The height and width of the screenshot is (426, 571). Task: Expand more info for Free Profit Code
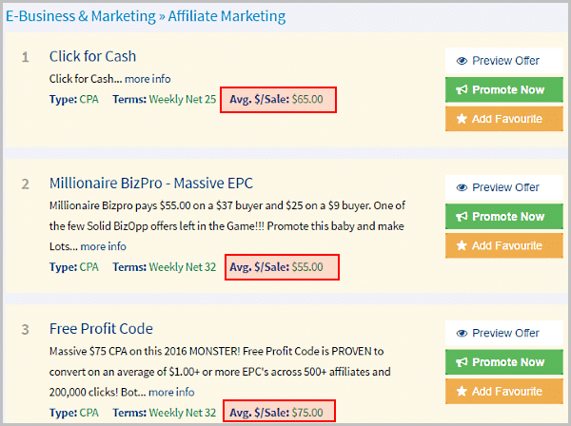pyautogui.click(x=171, y=392)
